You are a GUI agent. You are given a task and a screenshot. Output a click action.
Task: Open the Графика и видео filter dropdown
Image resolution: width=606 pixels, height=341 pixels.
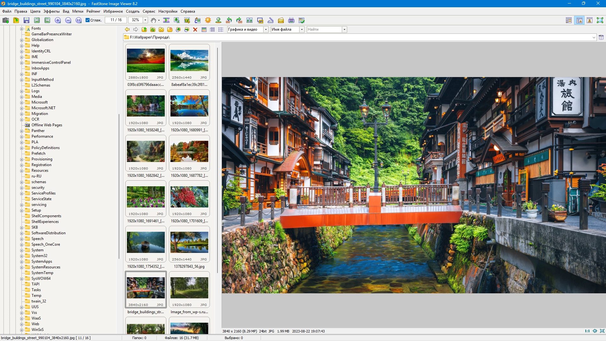pyautogui.click(x=266, y=29)
